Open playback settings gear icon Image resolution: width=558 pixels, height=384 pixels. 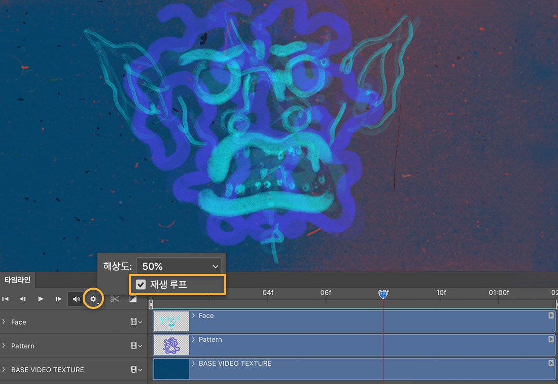(x=93, y=299)
